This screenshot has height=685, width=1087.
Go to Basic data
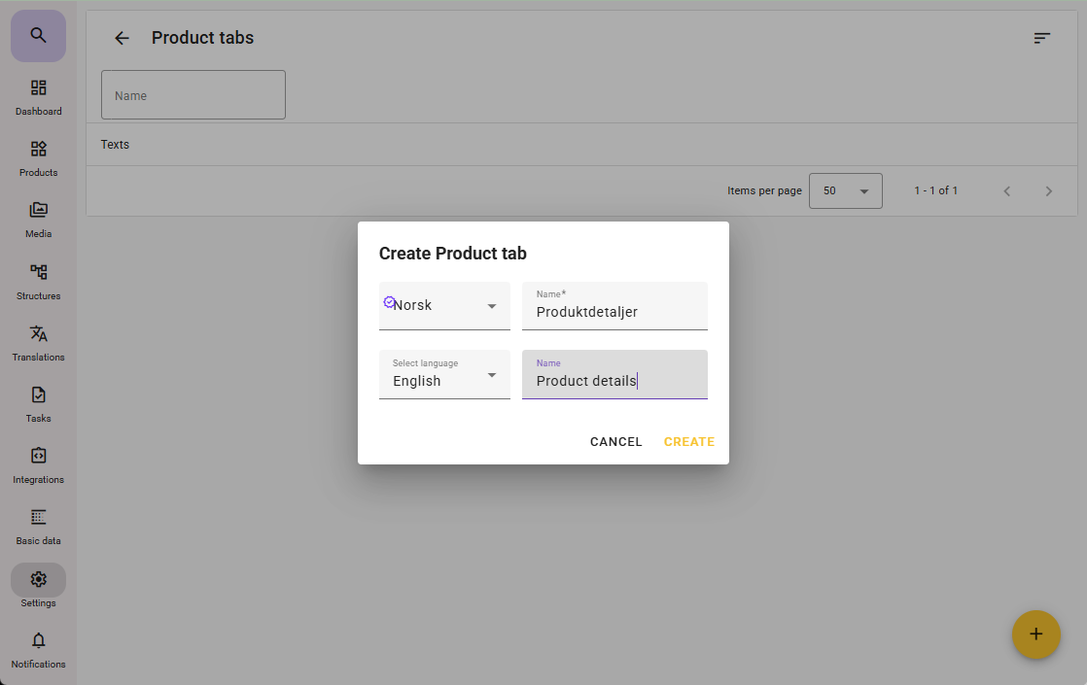tap(38, 527)
